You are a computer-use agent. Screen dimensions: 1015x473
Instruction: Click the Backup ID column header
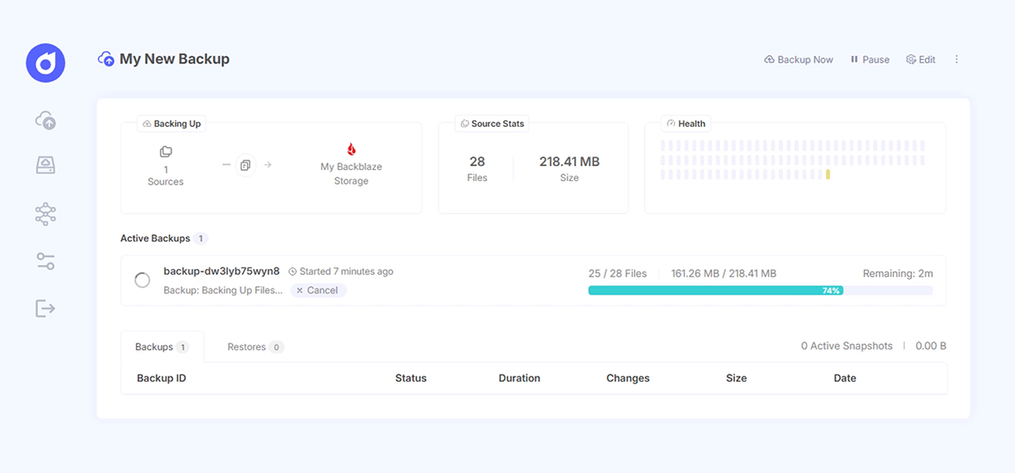tap(162, 378)
